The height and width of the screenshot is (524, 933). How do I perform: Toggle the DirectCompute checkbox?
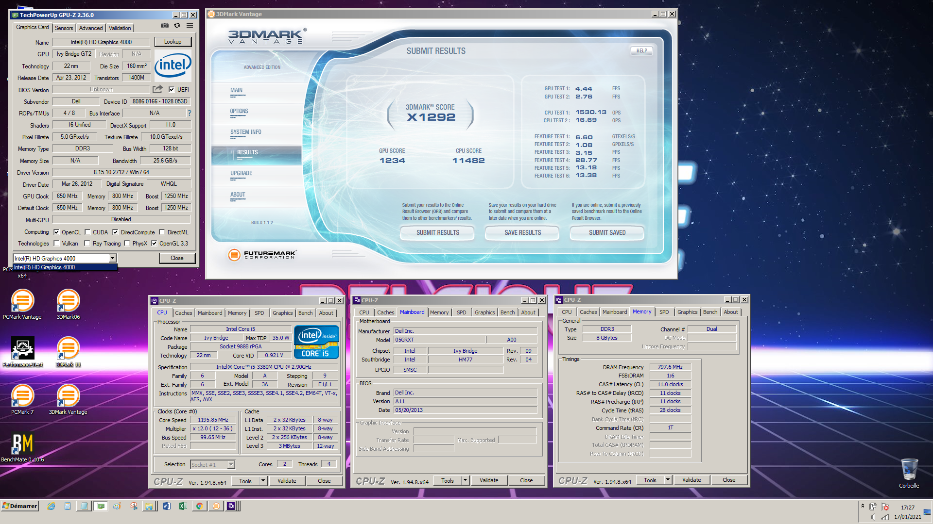coord(116,232)
